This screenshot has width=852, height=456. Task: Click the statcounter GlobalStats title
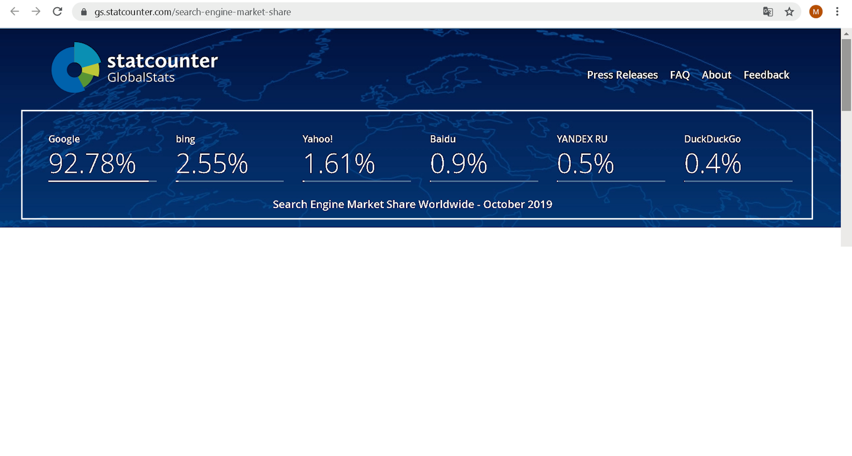(x=162, y=67)
